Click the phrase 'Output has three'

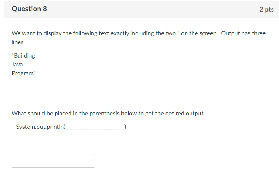(243, 33)
